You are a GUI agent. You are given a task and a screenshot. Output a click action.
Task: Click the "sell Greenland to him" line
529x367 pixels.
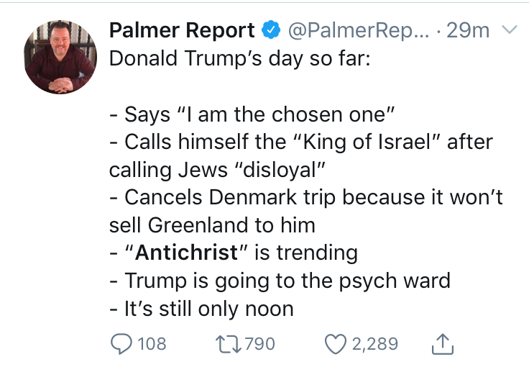212,225
